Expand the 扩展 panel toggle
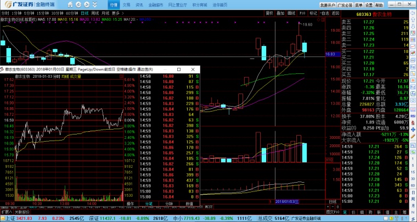417x222 pixels. point(7,212)
